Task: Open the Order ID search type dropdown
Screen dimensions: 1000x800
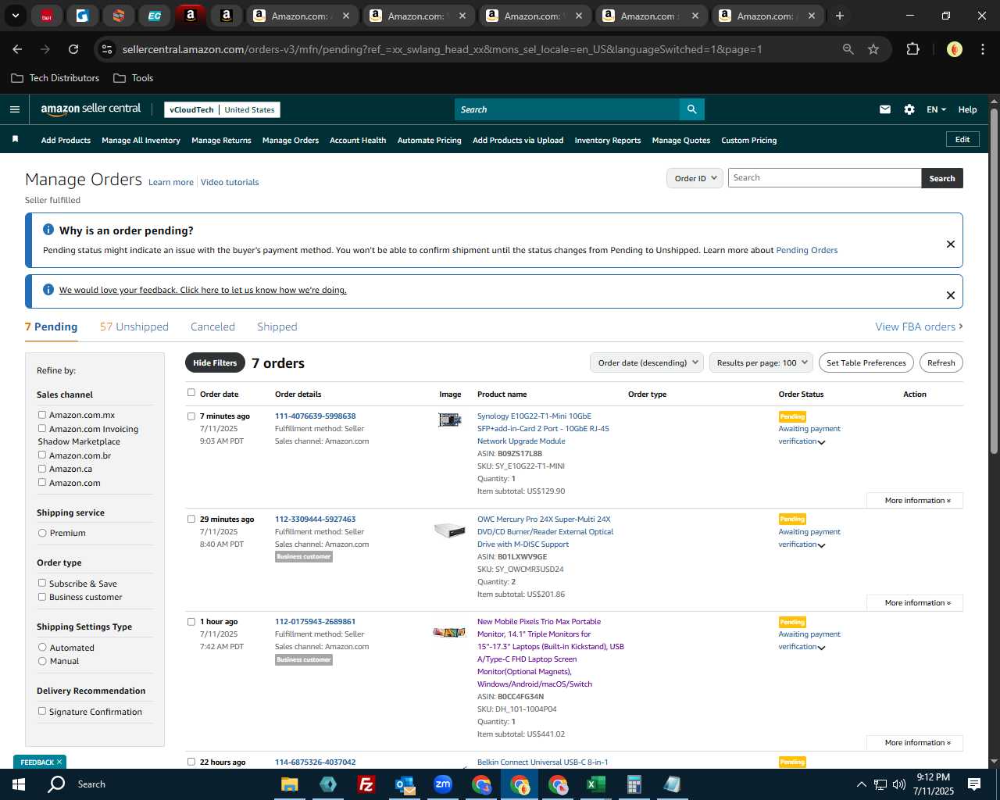Action: click(695, 178)
